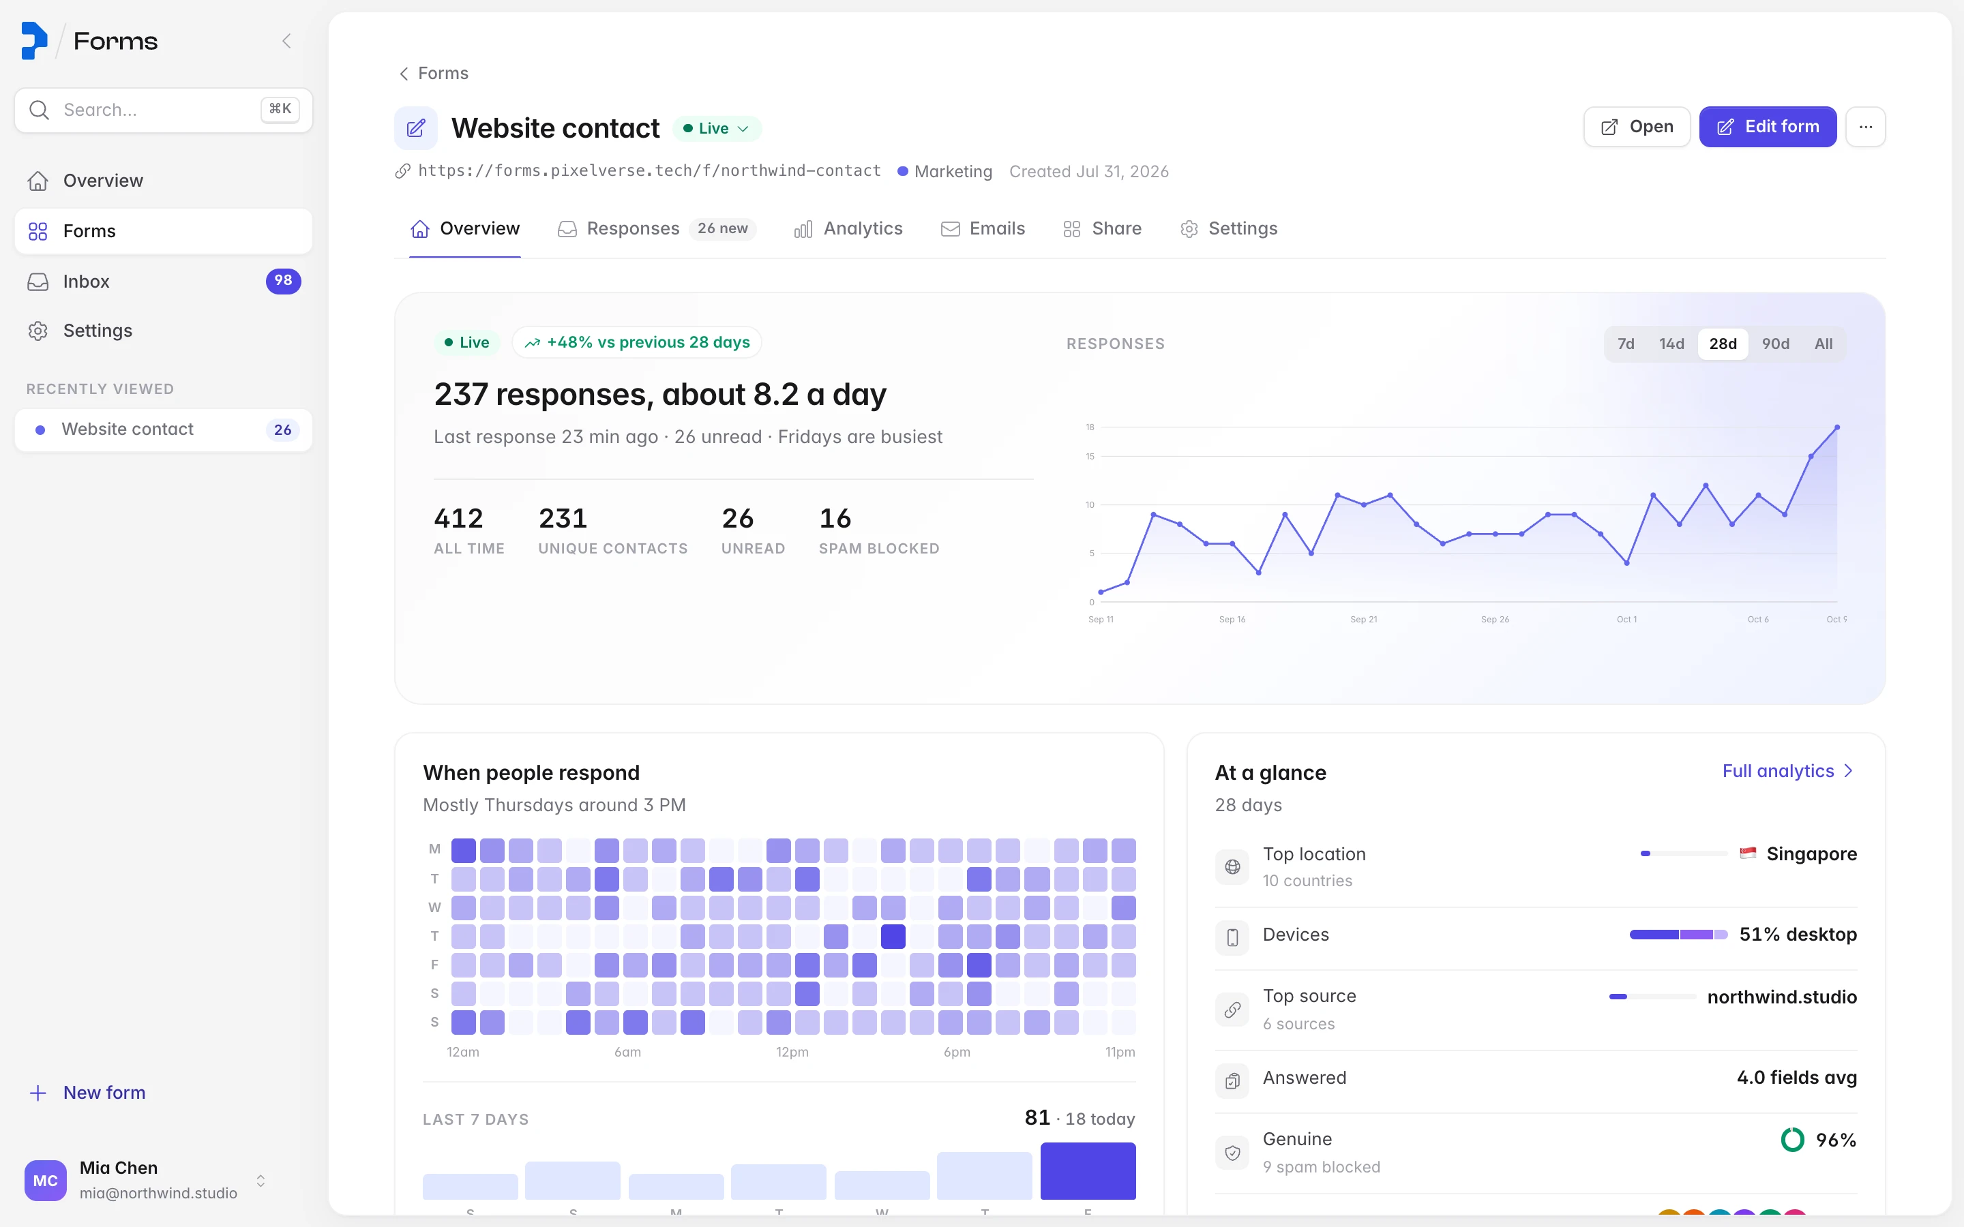The height and width of the screenshot is (1227, 1964).
Task: Click the Devices breakdown bar
Action: pyautogui.click(x=1678, y=935)
